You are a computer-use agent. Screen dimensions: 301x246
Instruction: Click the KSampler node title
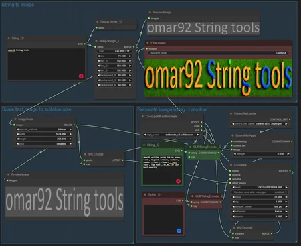[240, 165]
